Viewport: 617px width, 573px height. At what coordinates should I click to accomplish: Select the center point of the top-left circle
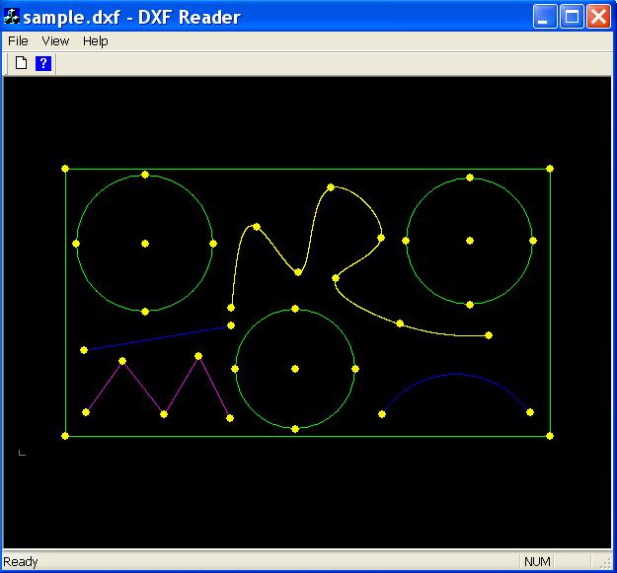pyautogui.click(x=145, y=244)
